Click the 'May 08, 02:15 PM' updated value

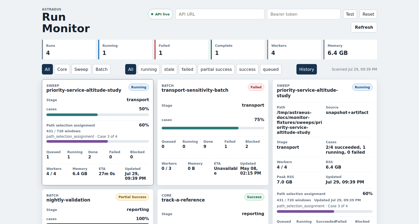pyautogui.click(x=251, y=171)
